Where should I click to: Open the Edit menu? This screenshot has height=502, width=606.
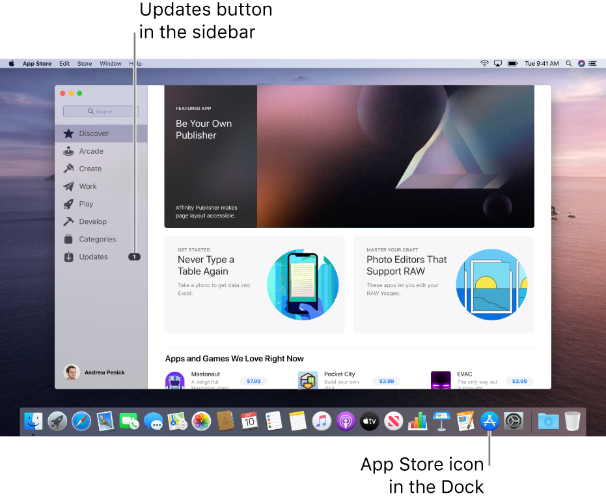coord(64,63)
